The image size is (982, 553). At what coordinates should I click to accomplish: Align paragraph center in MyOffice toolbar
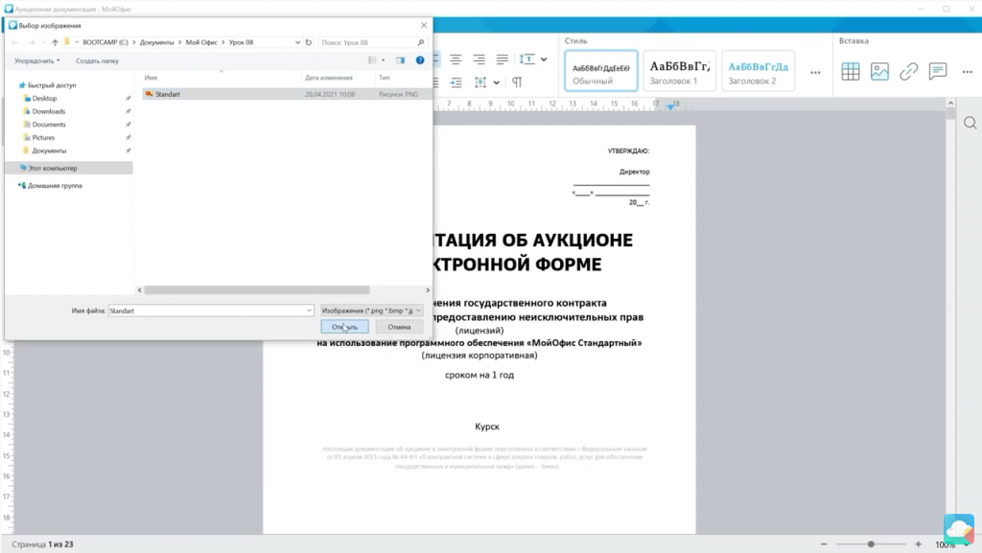pyautogui.click(x=456, y=59)
